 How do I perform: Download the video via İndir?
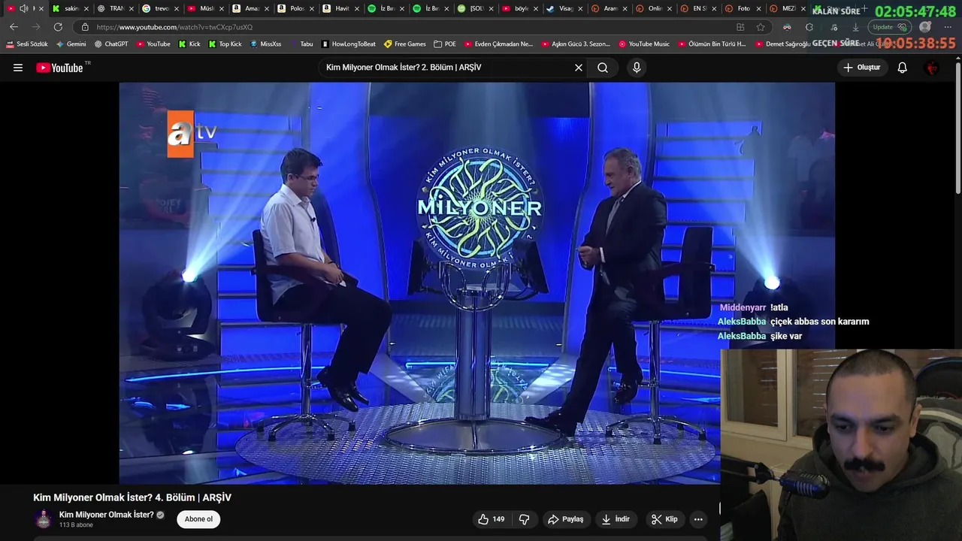point(616,519)
